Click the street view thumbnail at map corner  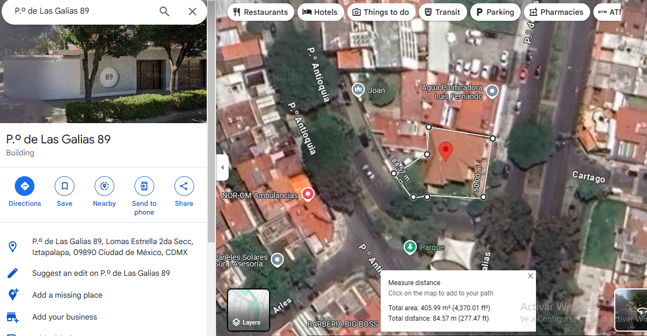(631, 310)
